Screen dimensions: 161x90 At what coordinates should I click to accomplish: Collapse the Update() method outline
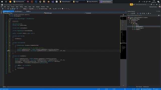tap(10, 43)
